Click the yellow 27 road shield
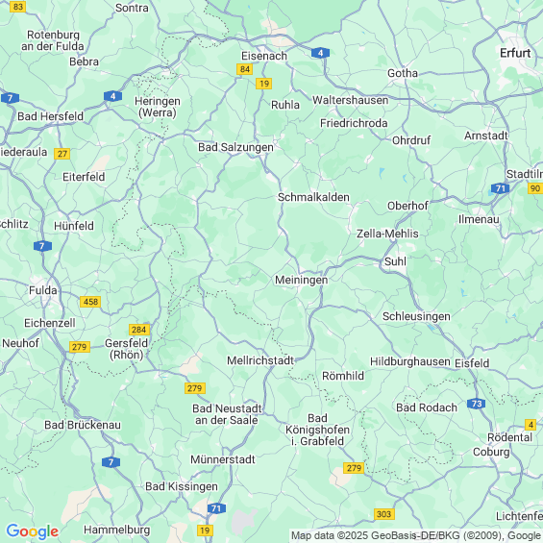This screenshot has width=543, height=543. (x=62, y=154)
